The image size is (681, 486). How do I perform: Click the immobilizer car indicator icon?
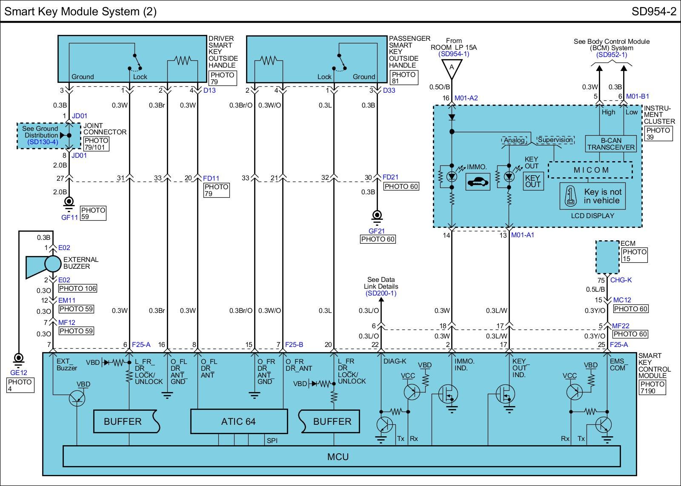coord(478,182)
